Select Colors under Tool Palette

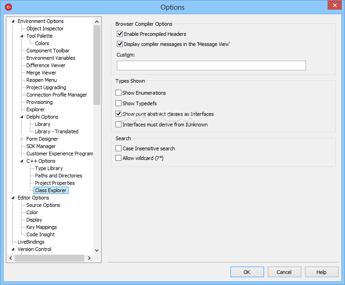click(42, 43)
